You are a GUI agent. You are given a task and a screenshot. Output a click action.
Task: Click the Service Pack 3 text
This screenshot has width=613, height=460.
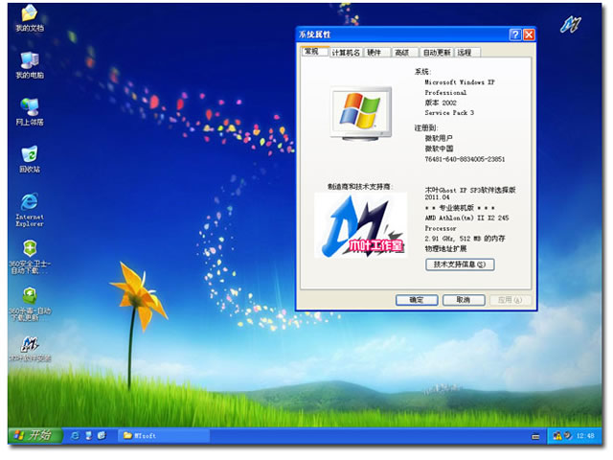coord(449,113)
